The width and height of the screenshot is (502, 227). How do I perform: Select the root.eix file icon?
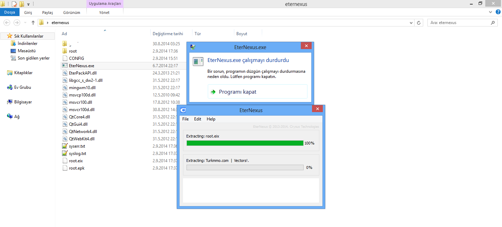(x=65, y=161)
